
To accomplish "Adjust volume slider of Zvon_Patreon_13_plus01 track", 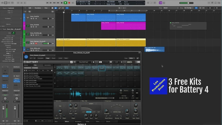I will [x=46, y=43].
